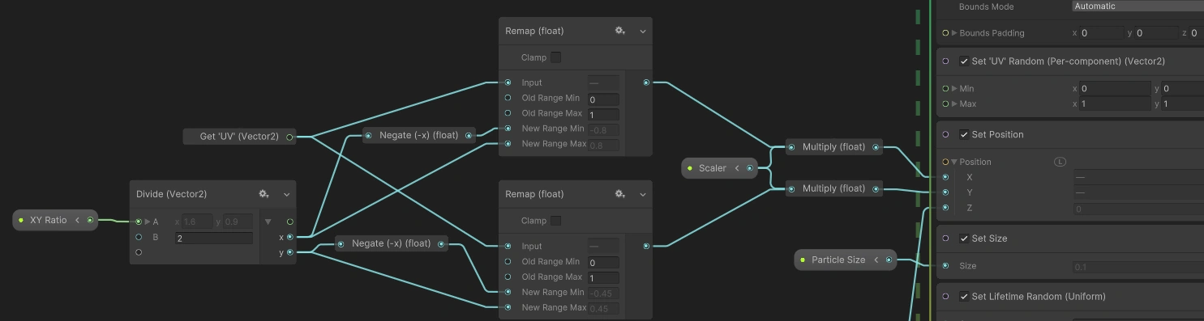The width and height of the screenshot is (1204, 321).
Task: Open the top Remap (float) node's settings gear
Action: coord(619,31)
